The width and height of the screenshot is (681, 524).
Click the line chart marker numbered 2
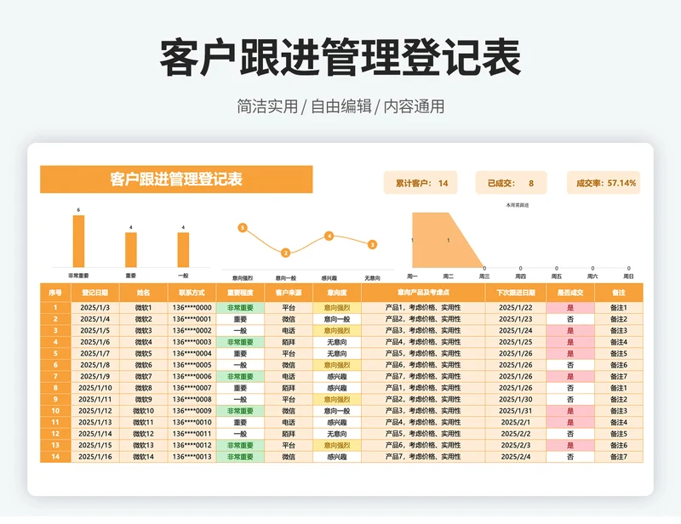click(285, 253)
